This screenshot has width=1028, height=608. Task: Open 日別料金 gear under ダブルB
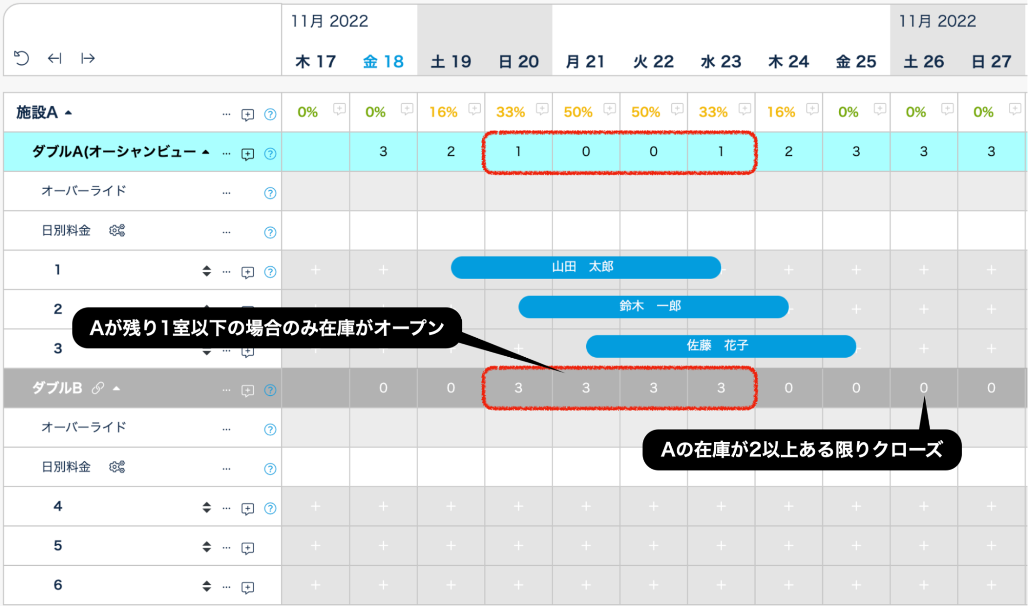click(117, 467)
